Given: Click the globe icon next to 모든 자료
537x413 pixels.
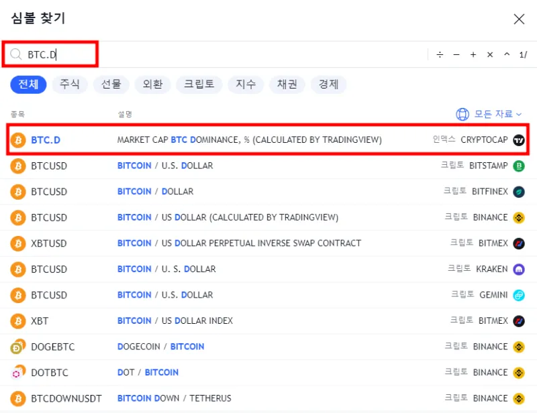Looking at the screenshot, I should (x=462, y=115).
